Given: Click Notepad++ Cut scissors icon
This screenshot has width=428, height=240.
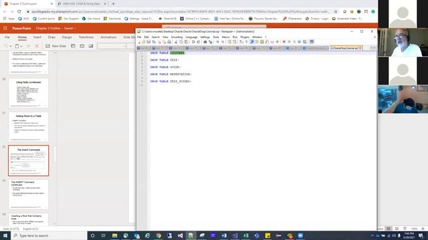Looking at the screenshot, I should coord(176,42).
